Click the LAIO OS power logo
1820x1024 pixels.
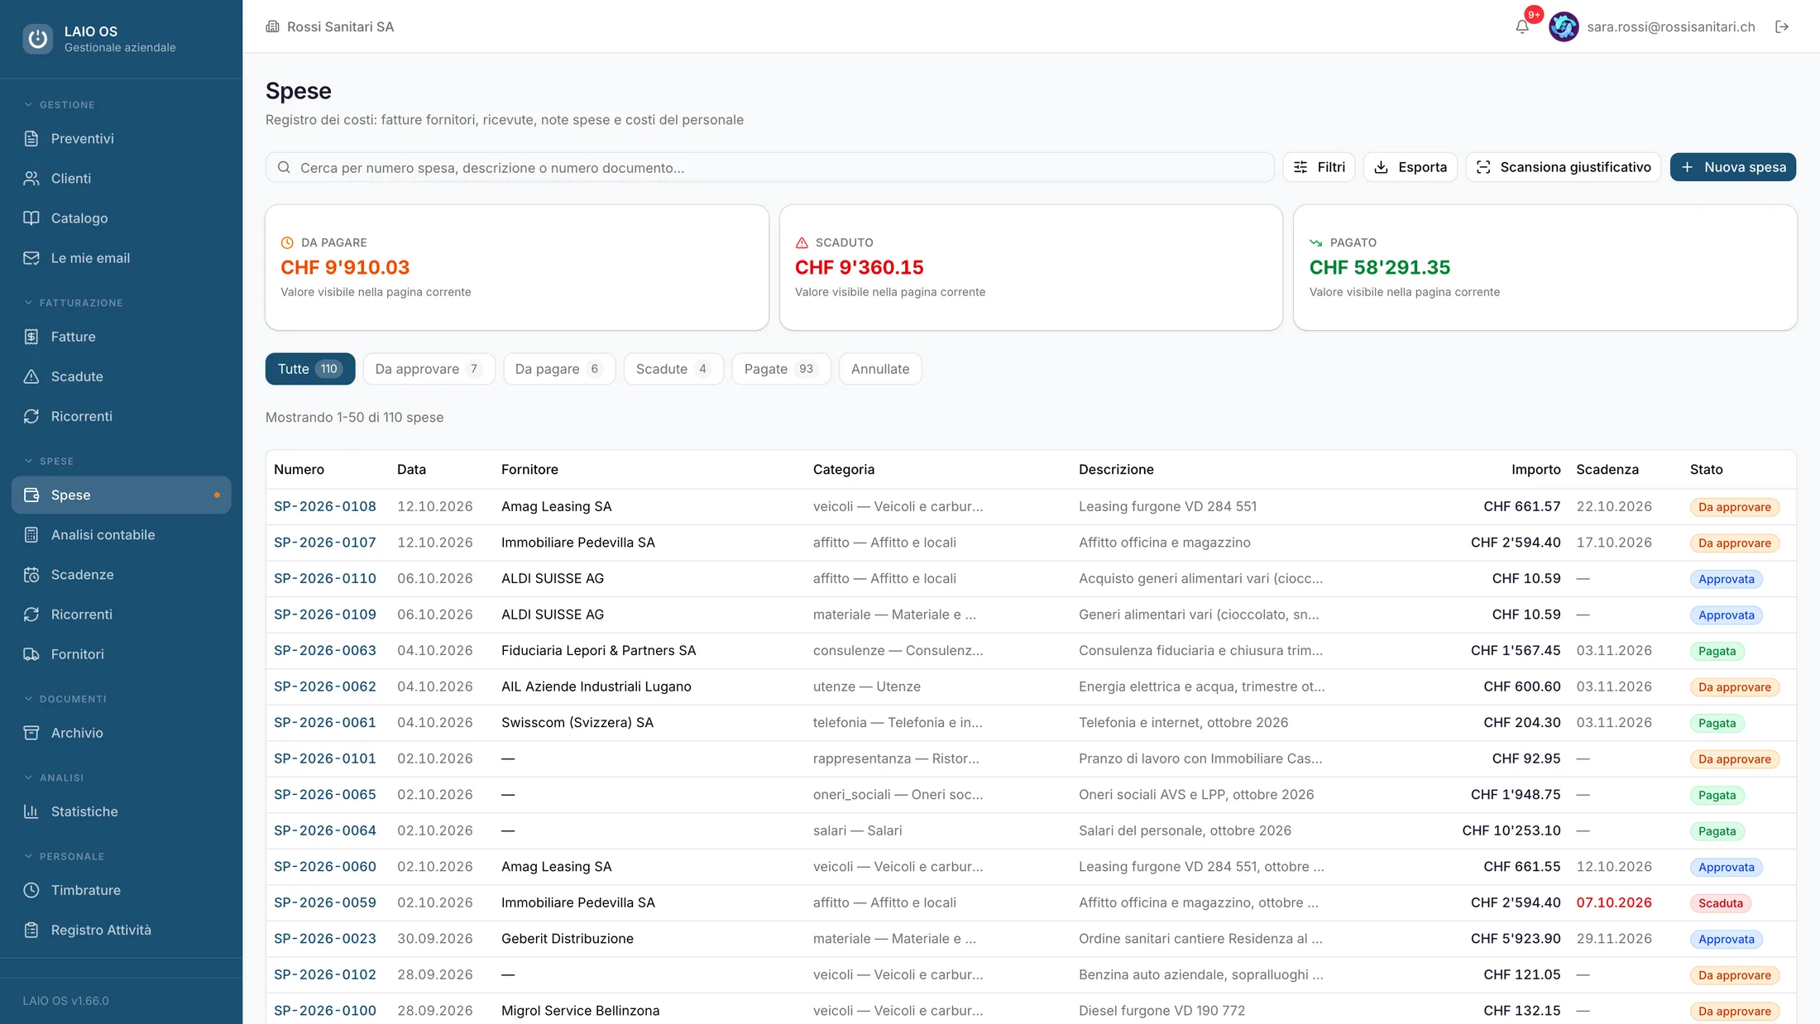click(37, 39)
